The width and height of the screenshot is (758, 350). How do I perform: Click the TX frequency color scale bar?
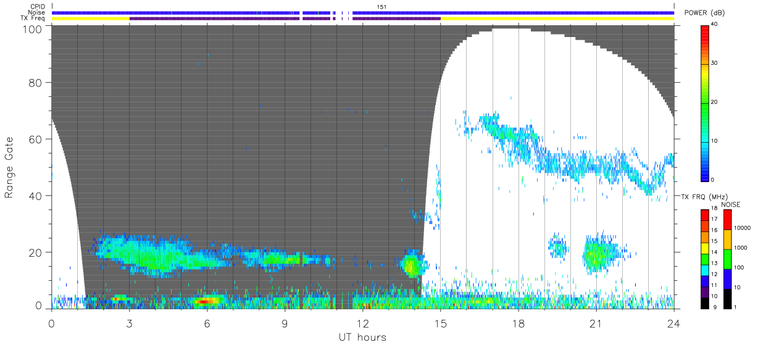click(x=705, y=258)
